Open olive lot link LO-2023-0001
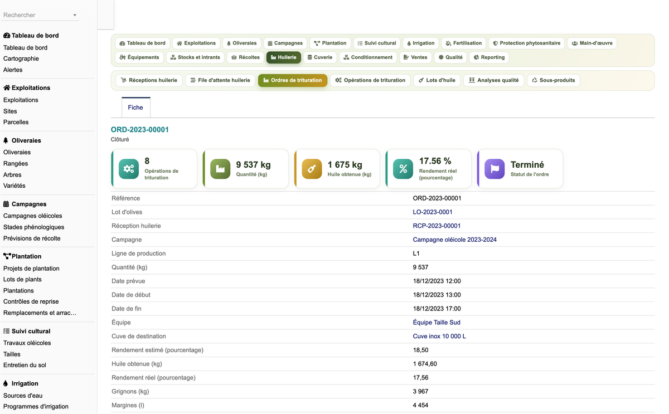This screenshot has width=669, height=414. click(x=433, y=212)
